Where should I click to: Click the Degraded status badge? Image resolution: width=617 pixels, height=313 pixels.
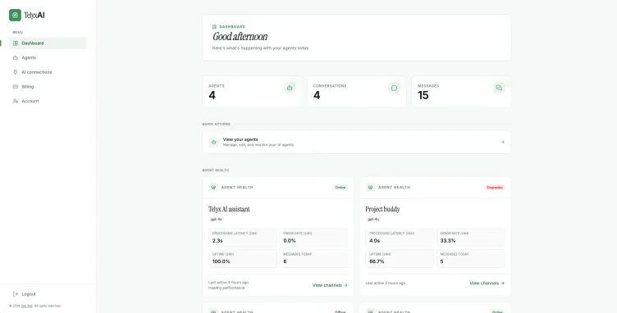(x=495, y=188)
